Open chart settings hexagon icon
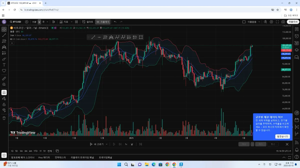The height and width of the screenshot is (168, 300). pos(271,22)
